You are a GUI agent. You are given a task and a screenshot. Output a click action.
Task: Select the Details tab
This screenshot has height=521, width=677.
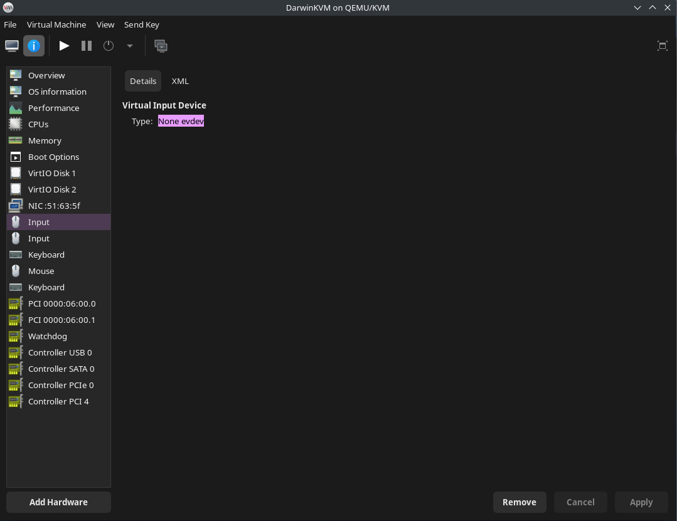[143, 81]
